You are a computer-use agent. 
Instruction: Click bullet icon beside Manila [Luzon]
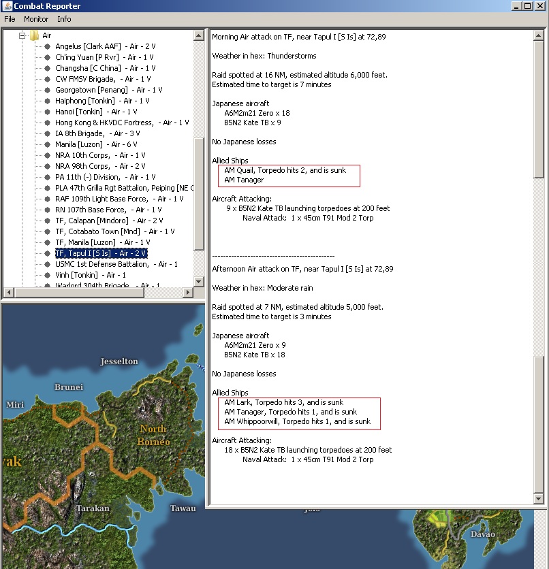click(x=47, y=144)
